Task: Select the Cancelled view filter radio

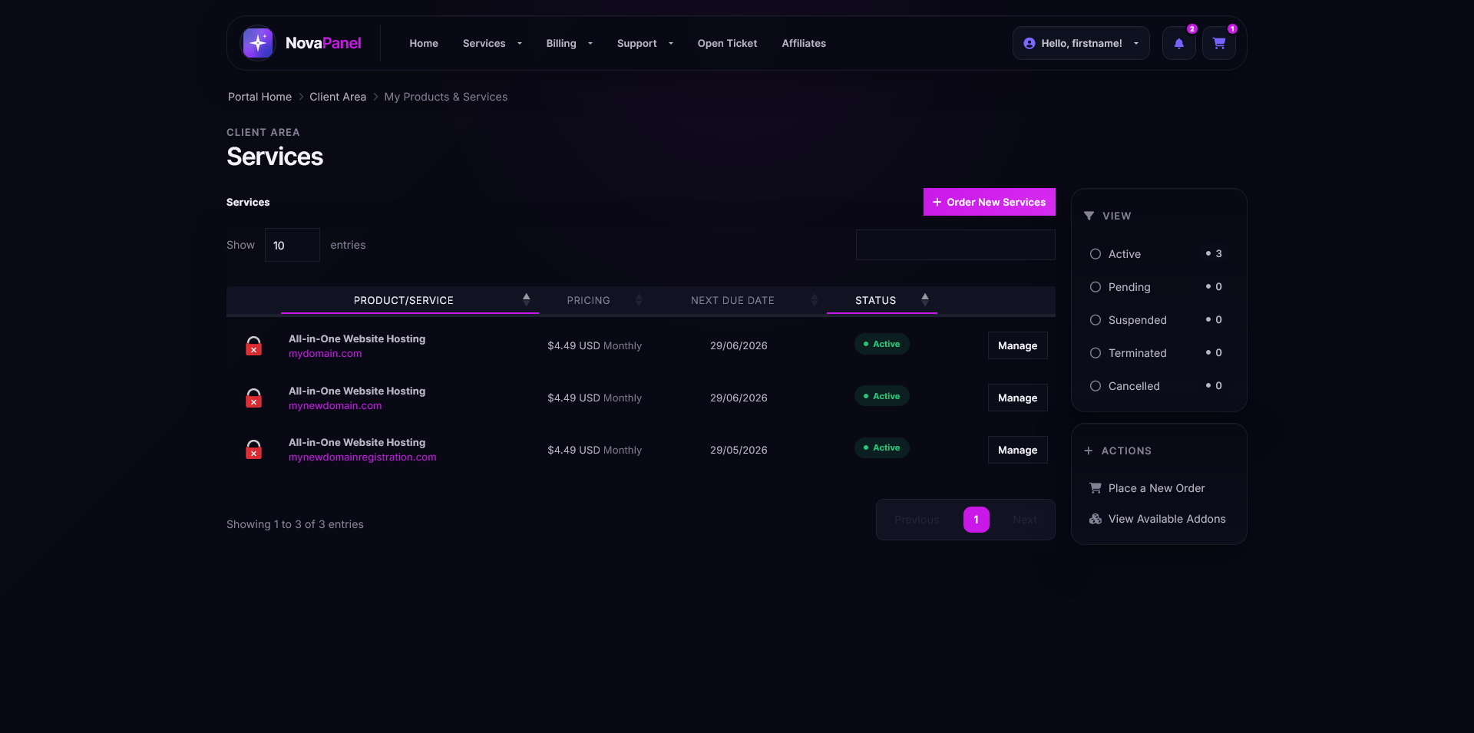Action: pyautogui.click(x=1096, y=386)
